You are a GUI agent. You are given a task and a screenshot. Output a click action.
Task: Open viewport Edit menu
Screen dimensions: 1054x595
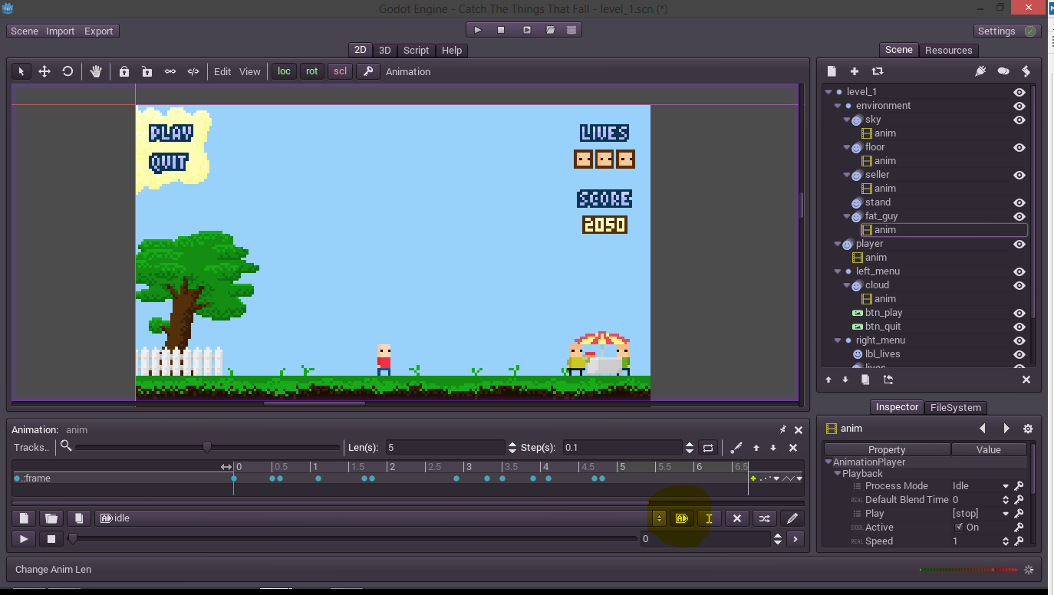(222, 71)
